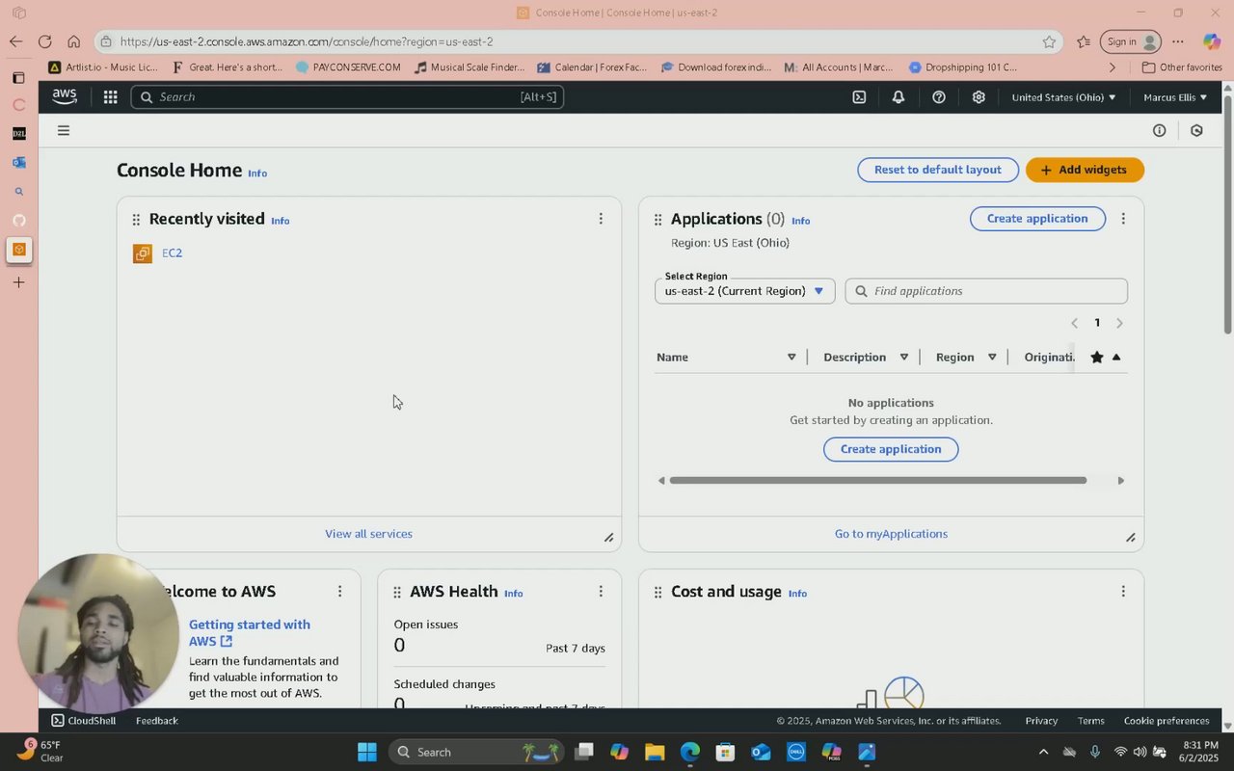Open Go to myApplications link

[x=891, y=534]
